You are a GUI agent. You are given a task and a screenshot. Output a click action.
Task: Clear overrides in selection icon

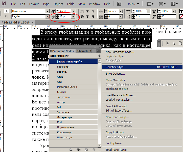pyautogui.click(x=79, y=150)
